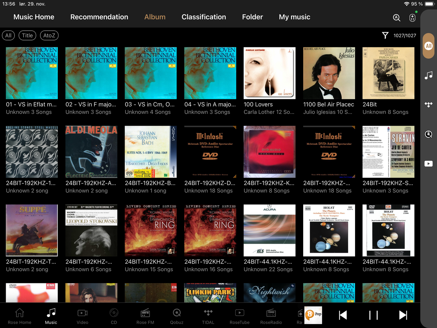Open the red DVD-Audio album 24BIT-192KHZ-K...

click(270, 152)
